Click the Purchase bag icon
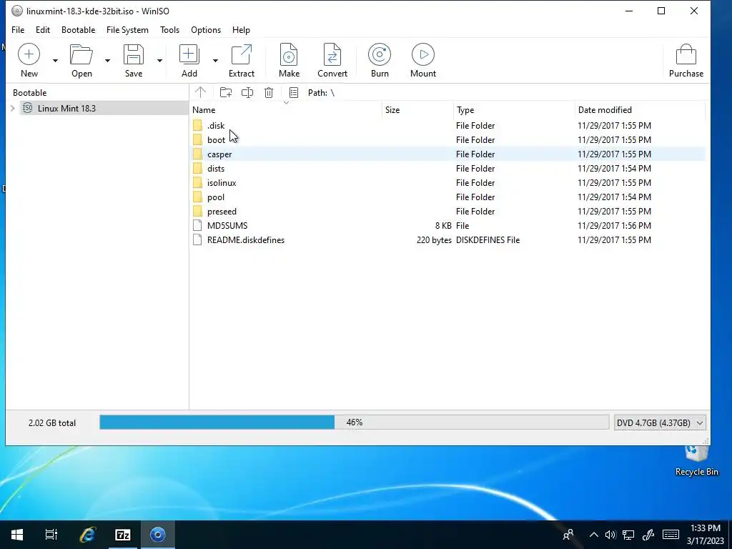This screenshot has height=549, width=732. [x=686, y=54]
